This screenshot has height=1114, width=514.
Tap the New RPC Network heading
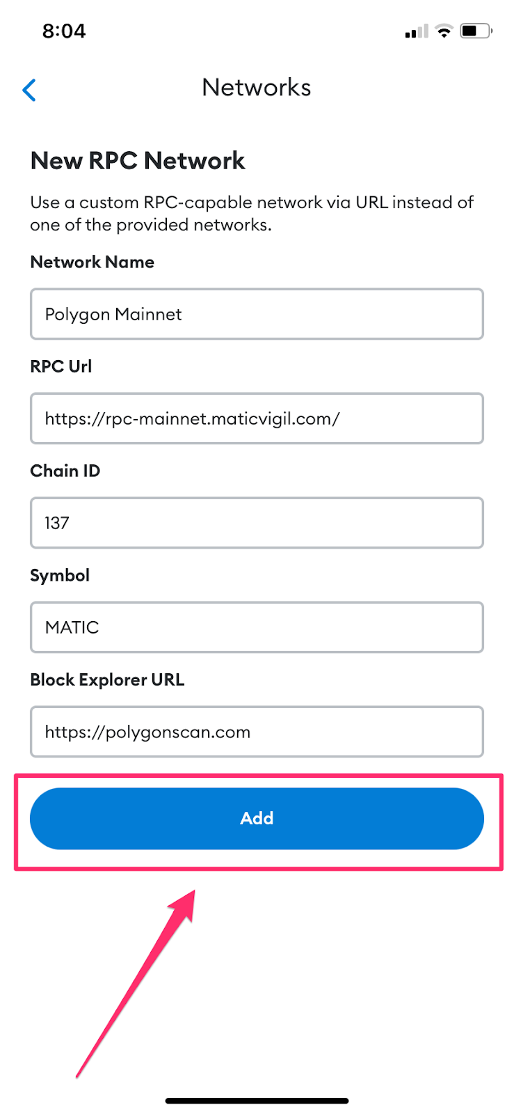click(138, 161)
